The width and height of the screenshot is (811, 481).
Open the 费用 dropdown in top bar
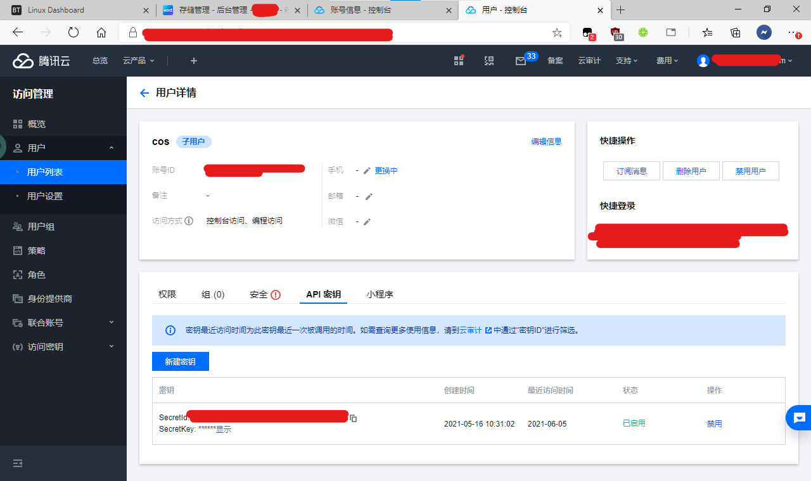667,61
